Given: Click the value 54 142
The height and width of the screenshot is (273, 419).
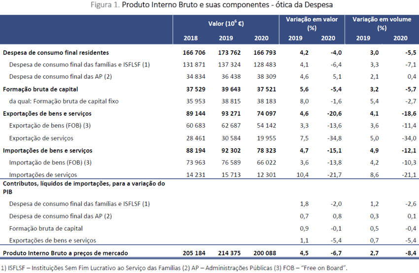Looking at the screenshot, I should coord(266,126).
